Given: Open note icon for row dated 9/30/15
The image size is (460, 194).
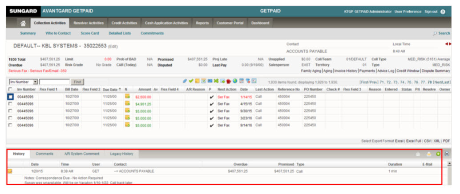Looking at the screenshot, I should tap(127, 111).
